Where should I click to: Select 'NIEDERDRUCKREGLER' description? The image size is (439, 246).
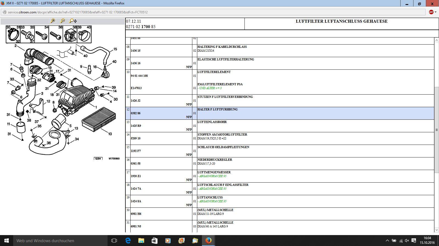coord(215,160)
